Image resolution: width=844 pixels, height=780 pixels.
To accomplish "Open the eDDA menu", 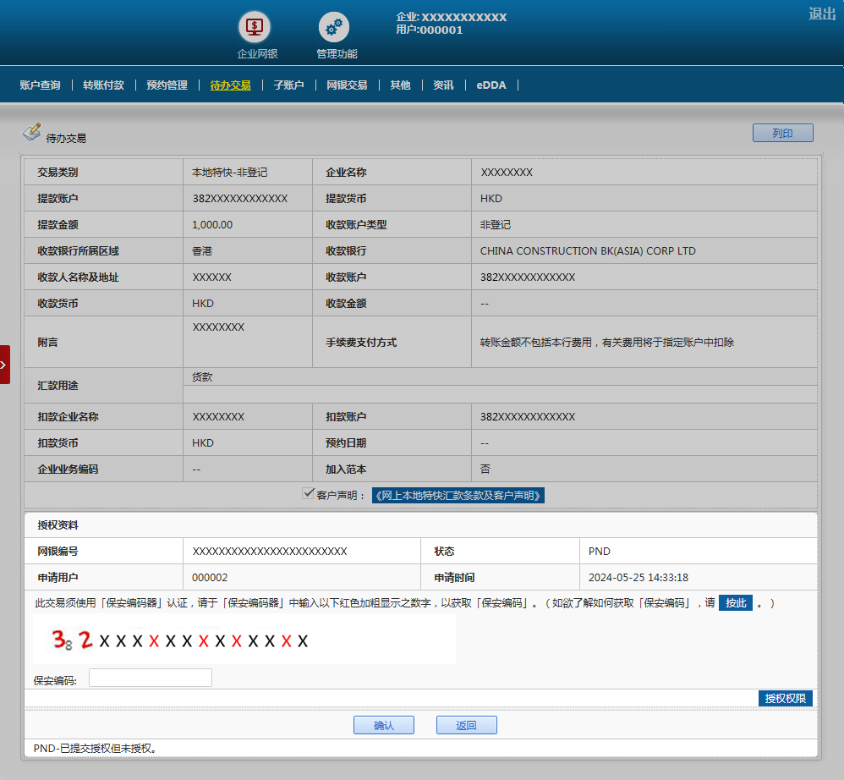I will coord(491,85).
